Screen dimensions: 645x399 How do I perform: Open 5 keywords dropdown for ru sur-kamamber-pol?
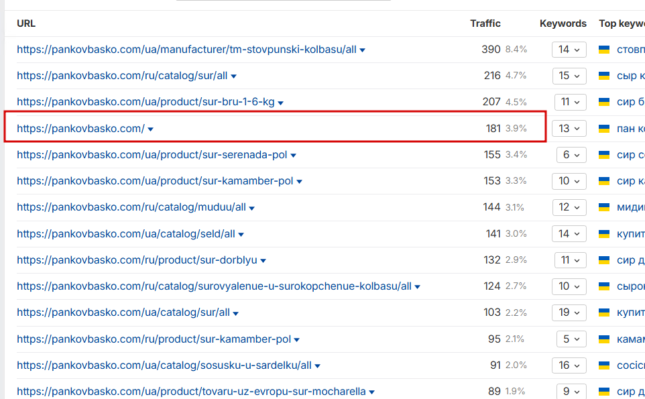click(571, 339)
